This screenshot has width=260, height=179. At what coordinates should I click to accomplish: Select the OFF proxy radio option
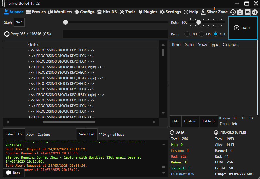click(x=216, y=34)
